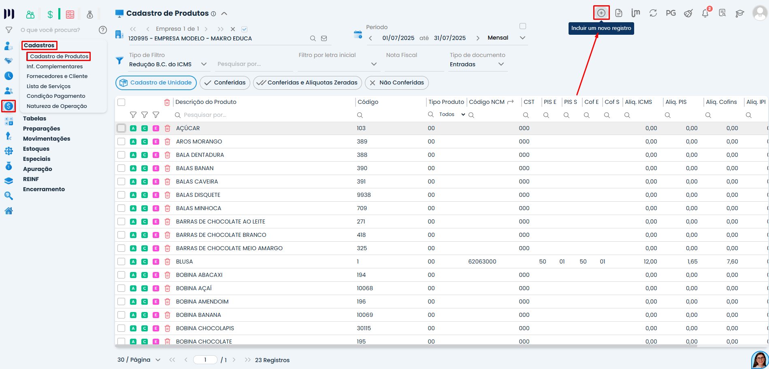Open the Tipo de documento Entradas dropdown

(501, 64)
